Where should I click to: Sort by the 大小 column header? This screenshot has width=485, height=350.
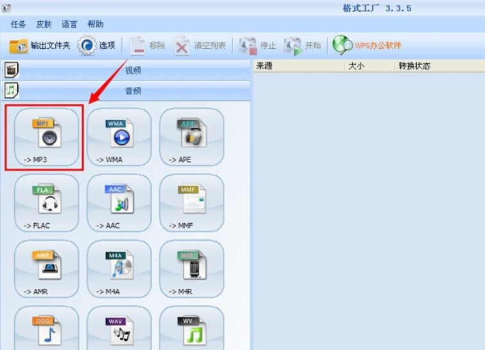point(369,66)
